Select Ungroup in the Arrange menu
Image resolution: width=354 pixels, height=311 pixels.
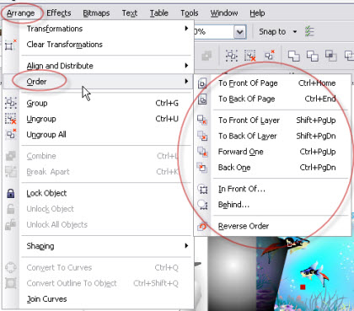(x=99, y=119)
